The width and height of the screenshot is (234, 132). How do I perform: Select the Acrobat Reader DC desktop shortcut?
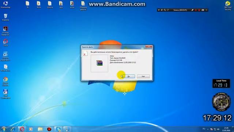point(5,31)
